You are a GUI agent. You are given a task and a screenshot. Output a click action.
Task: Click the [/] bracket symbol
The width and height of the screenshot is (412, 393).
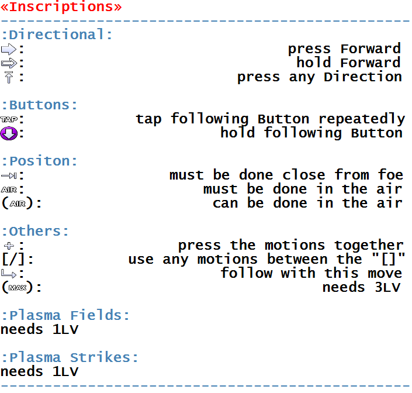tap(13, 259)
